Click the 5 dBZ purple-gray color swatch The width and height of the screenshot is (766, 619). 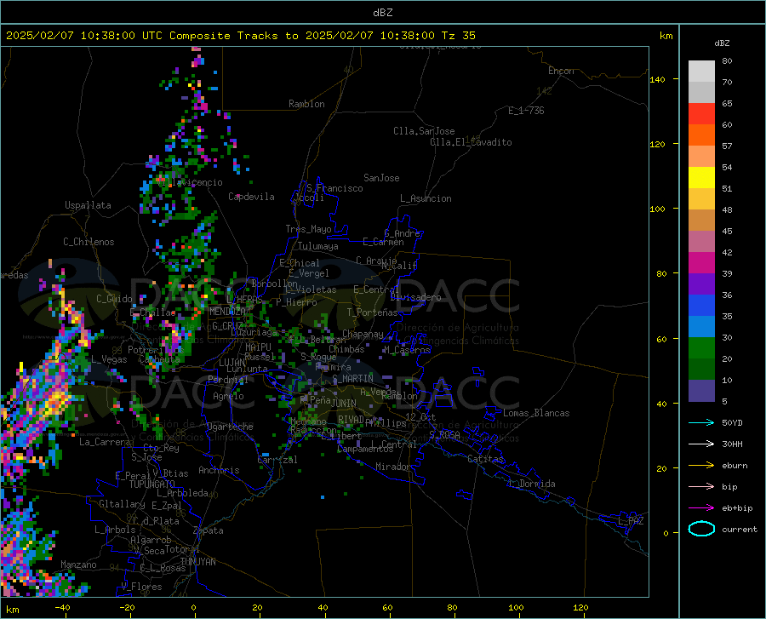pyautogui.click(x=701, y=390)
